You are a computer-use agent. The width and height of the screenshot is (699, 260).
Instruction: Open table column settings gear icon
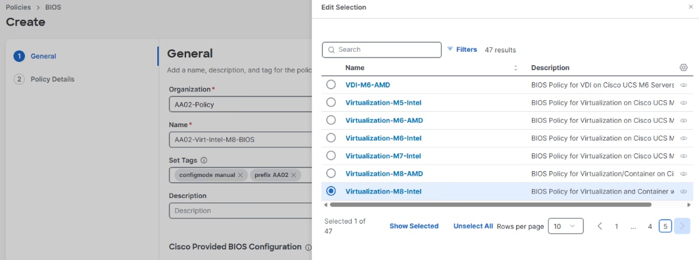pos(684,68)
